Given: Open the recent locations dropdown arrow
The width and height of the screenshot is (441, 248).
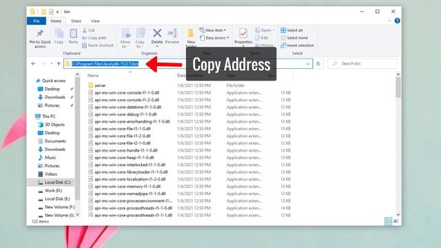Looking at the screenshot, I should 52,63.
